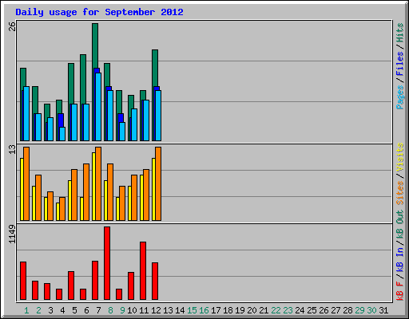
Task: Click the 'Pages' legend label
Action: click(x=399, y=97)
